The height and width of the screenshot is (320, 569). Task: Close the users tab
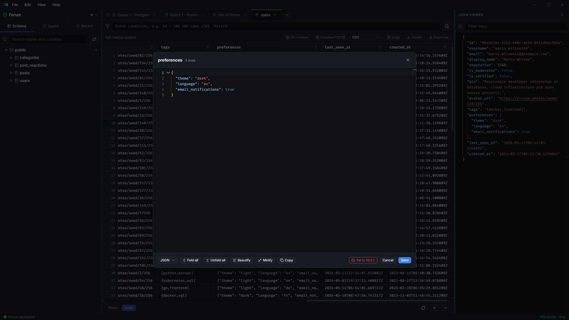tap(275, 15)
